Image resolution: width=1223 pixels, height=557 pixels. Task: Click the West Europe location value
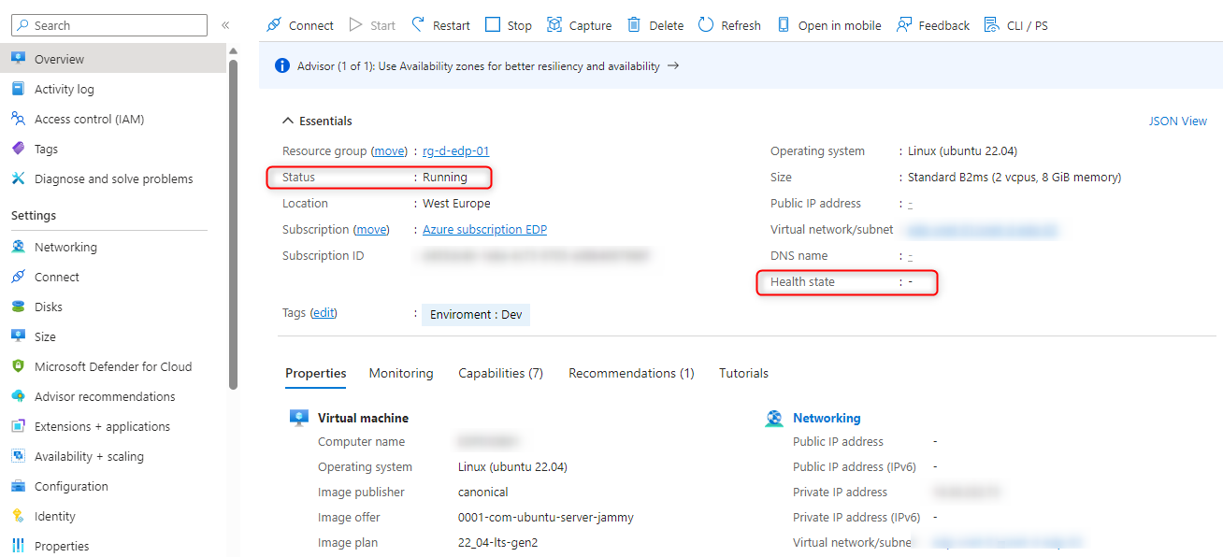tap(456, 203)
